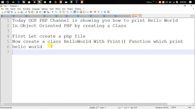Toggle Show All Characters pilcrow icon
195x109 pixels.
coord(71,12)
